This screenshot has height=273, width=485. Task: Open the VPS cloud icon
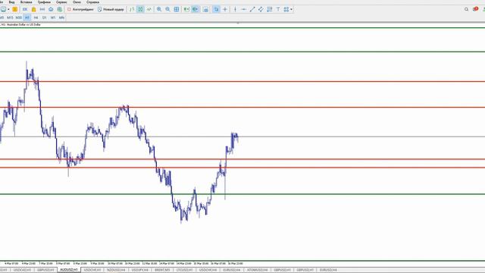coord(51,9)
